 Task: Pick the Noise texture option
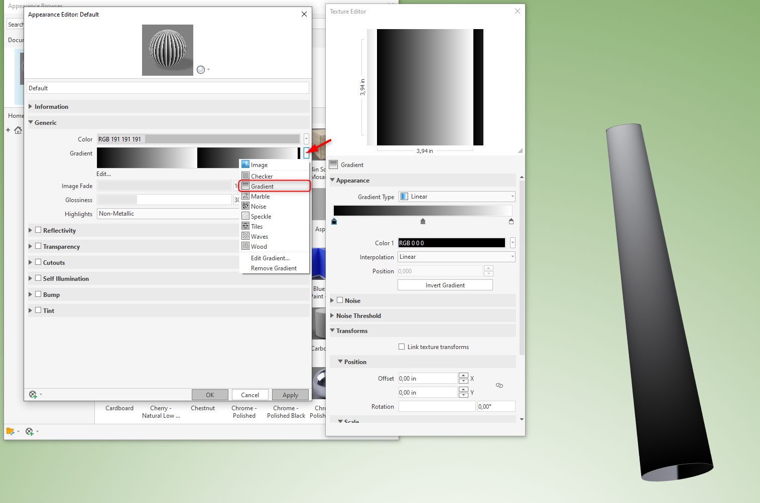[258, 206]
